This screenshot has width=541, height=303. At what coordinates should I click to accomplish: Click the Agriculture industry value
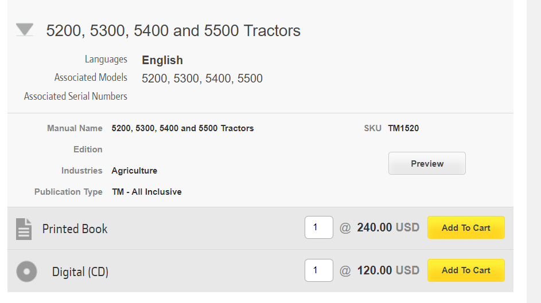coord(134,171)
